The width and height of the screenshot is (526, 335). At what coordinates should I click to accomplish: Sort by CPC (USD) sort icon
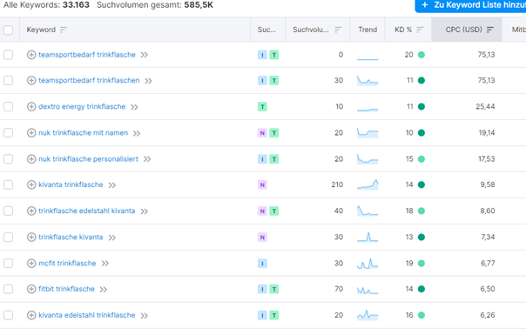(490, 30)
